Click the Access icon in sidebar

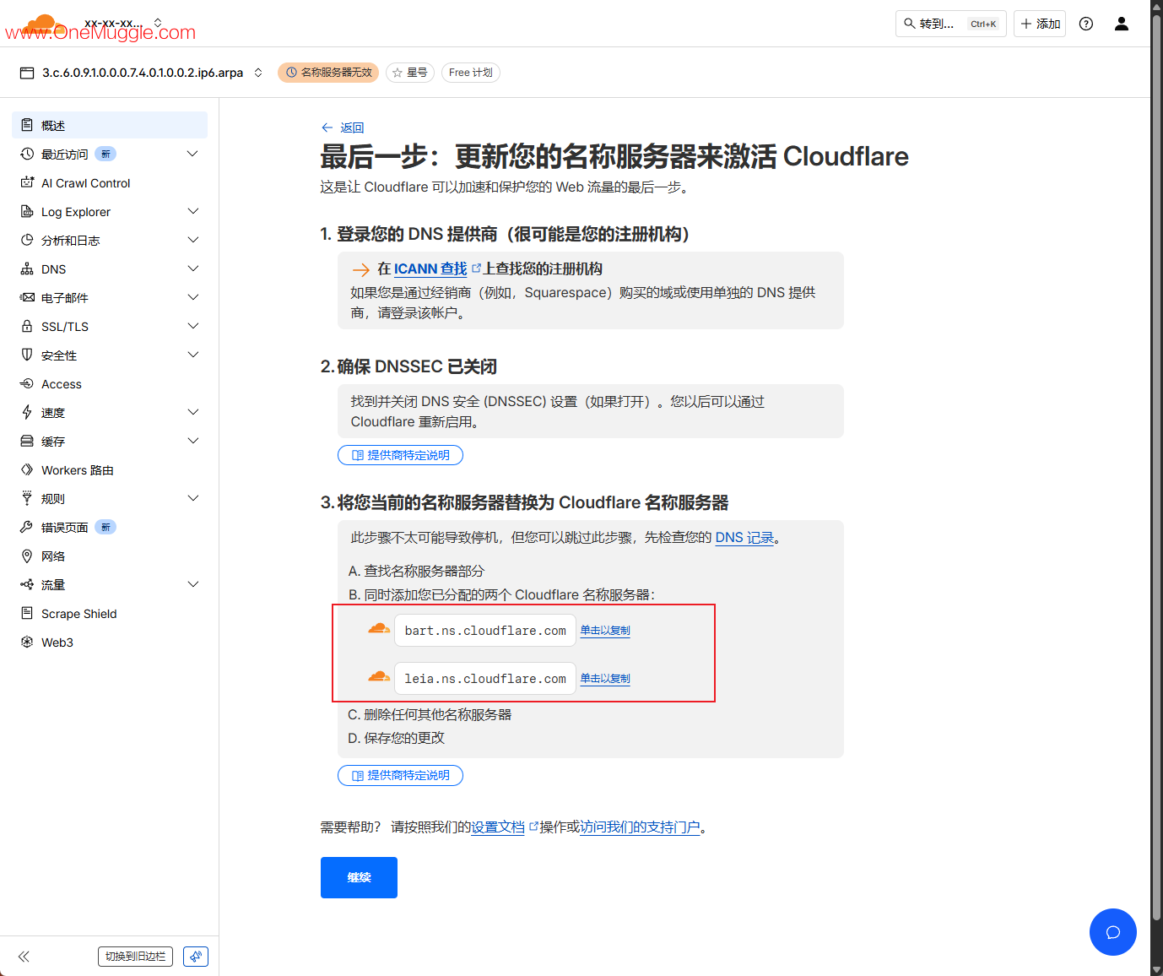tap(27, 383)
